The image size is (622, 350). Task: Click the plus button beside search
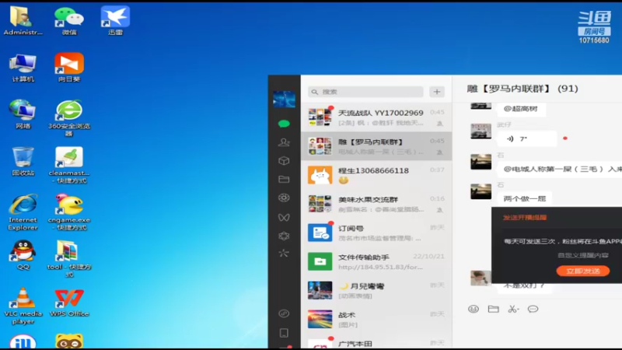click(x=437, y=92)
